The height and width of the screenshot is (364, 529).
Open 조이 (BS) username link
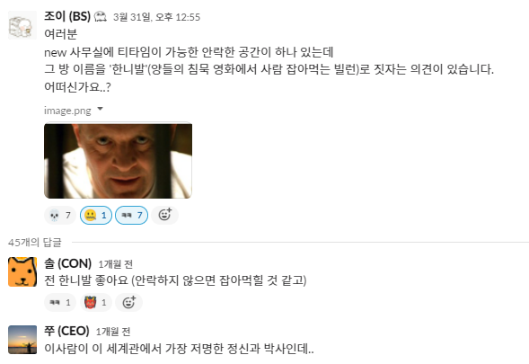(67, 16)
